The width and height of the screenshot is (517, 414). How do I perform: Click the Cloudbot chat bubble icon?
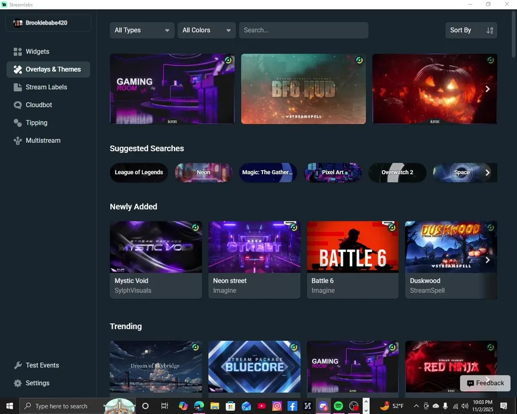click(x=17, y=105)
